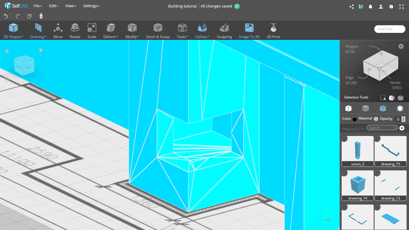The height and width of the screenshot is (230, 409).
Task: Open the 3D Print tool
Action: point(273,31)
